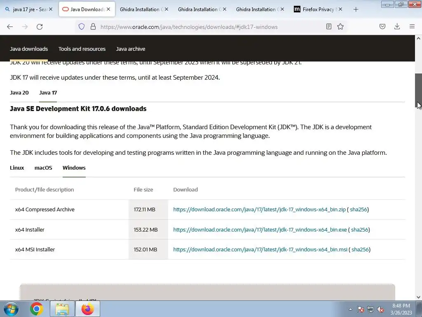This screenshot has width=422, height=317.
Task: Click the 'Java SE Development Kit 17.0.6 downloads' heading
Action: tap(78, 109)
